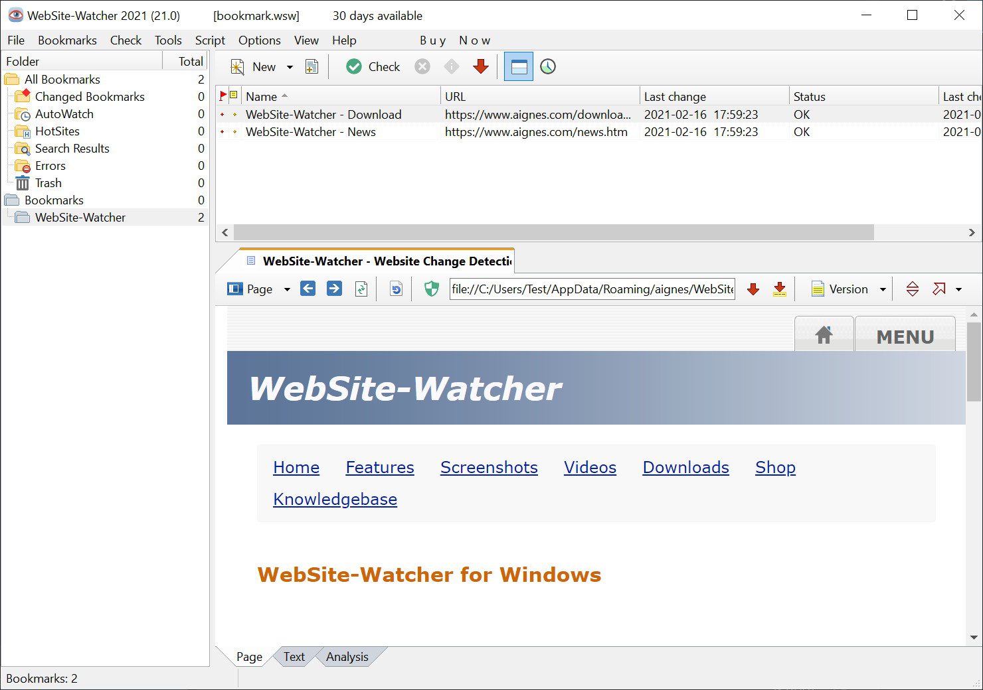Click the https://www.aignes.com/news.htm URL cell
983x690 pixels.
[x=536, y=131]
